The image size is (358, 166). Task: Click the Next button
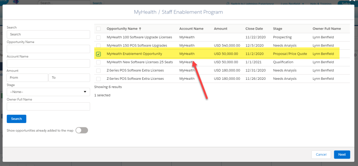click(342, 155)
